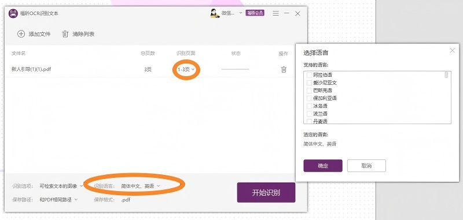Check the 爱沙尼亚文 language checkbox
Image resolution: width=463 pixels, height=220 pixels.
pos(309,83)
